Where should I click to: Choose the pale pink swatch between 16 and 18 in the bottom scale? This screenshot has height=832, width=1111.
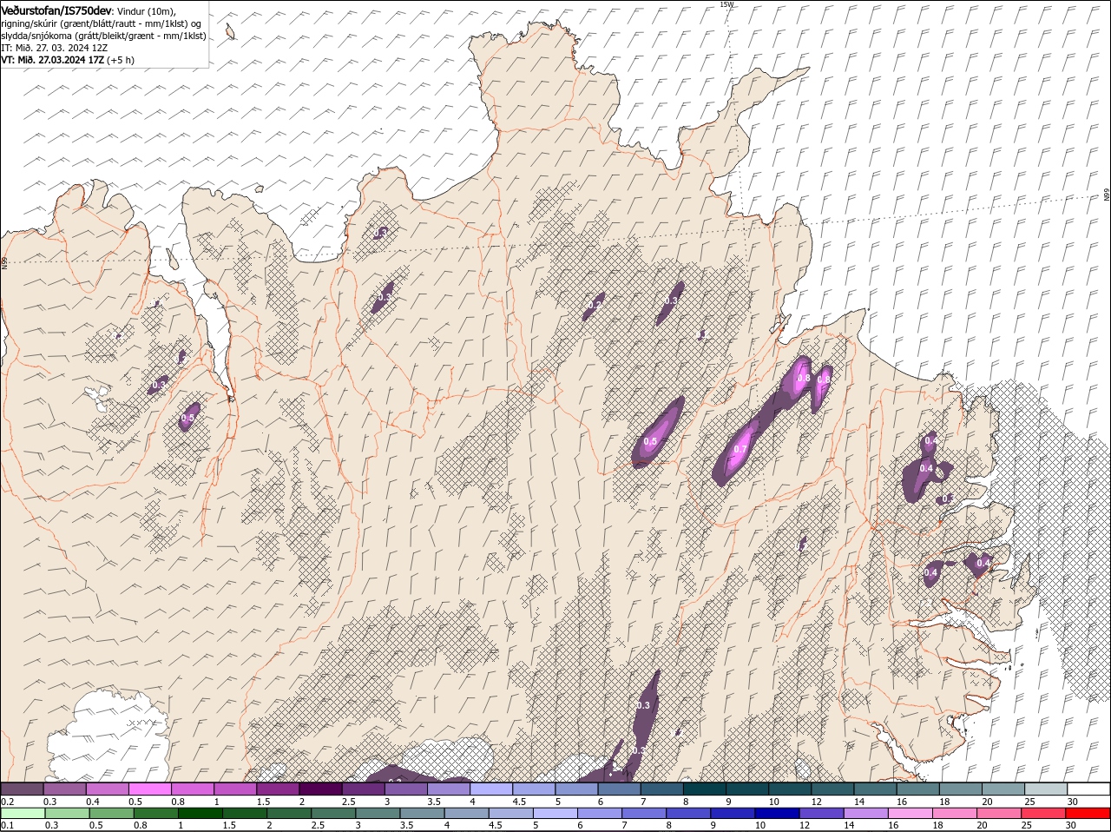(910, 814)
